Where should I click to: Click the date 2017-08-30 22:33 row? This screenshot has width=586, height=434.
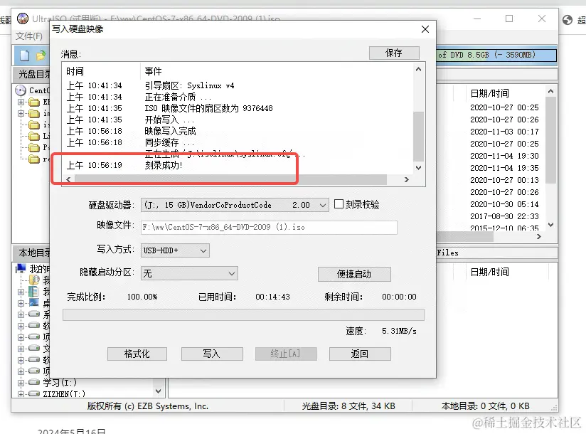click(504, 216)
